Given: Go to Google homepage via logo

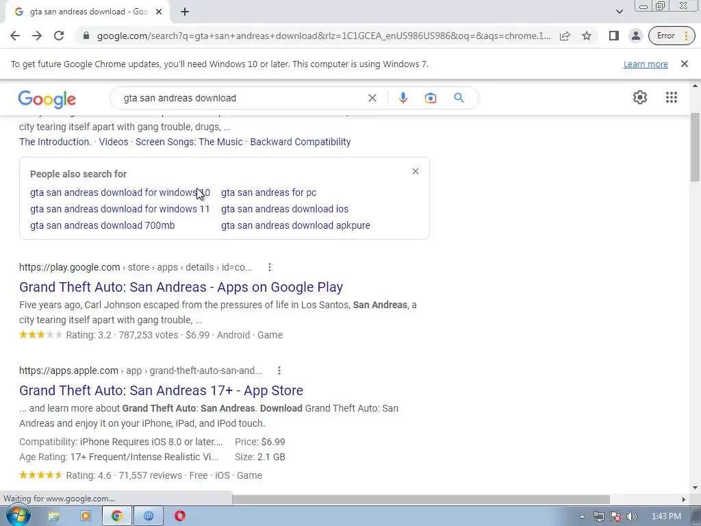Looking at the screenshot, I should (47, 99).
